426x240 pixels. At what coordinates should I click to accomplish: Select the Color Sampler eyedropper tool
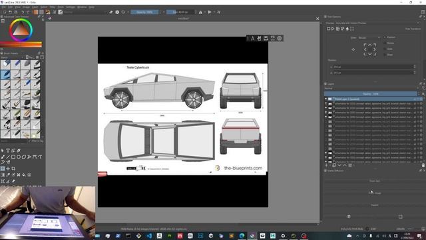(8, 175)
